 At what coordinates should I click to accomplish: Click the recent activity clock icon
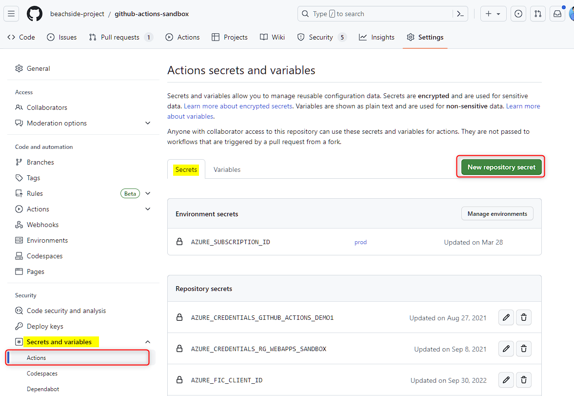[x=518, y=14]
